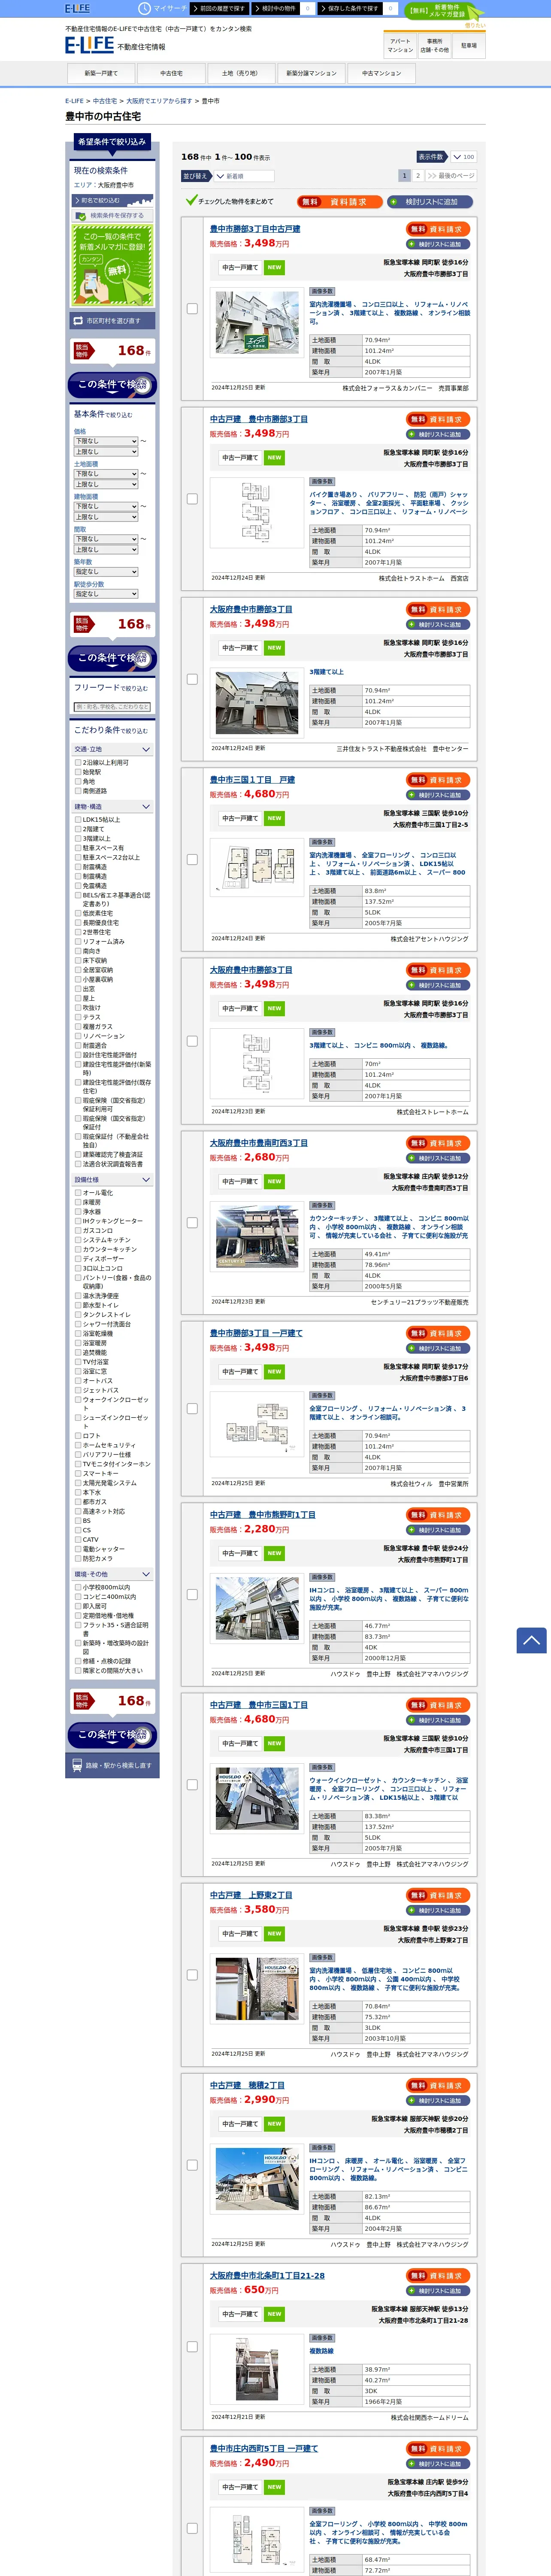Open the 中古住宅 navigation tab

[171, 73]
